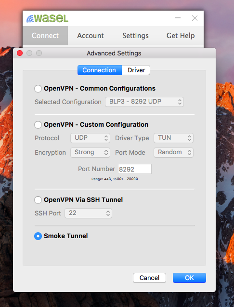Viewport: 234px width, 307px height.
Task: Select OpenVPN - Custom Configuration radio button
Action: (x=38, y=124)
